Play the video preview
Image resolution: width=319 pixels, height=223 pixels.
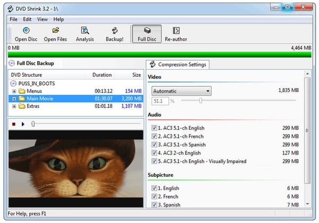23,124
